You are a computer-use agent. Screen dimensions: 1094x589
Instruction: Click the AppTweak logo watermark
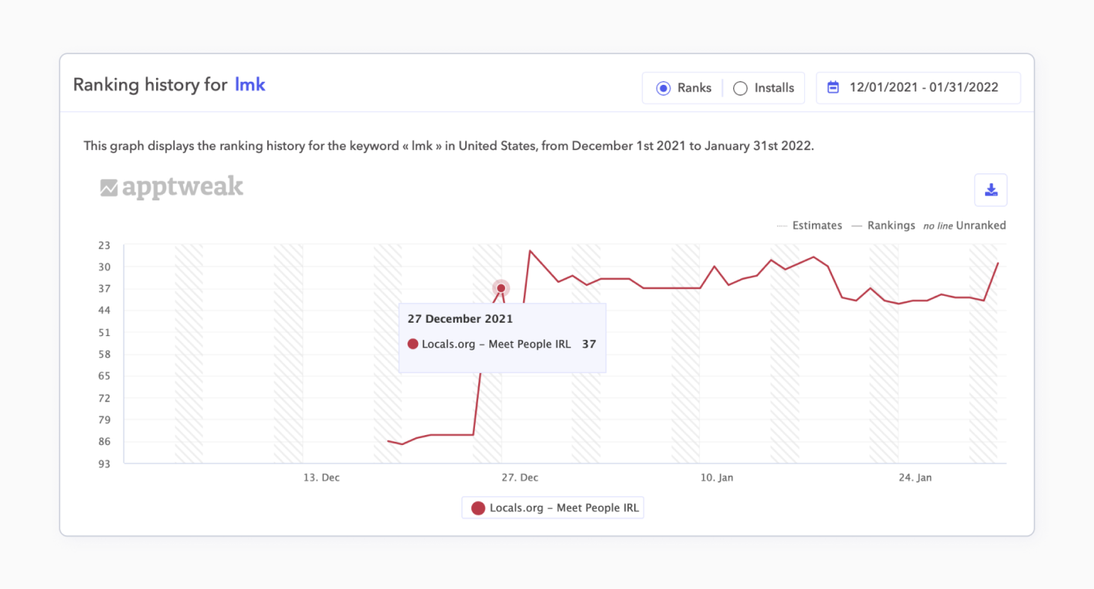point(172,188)
